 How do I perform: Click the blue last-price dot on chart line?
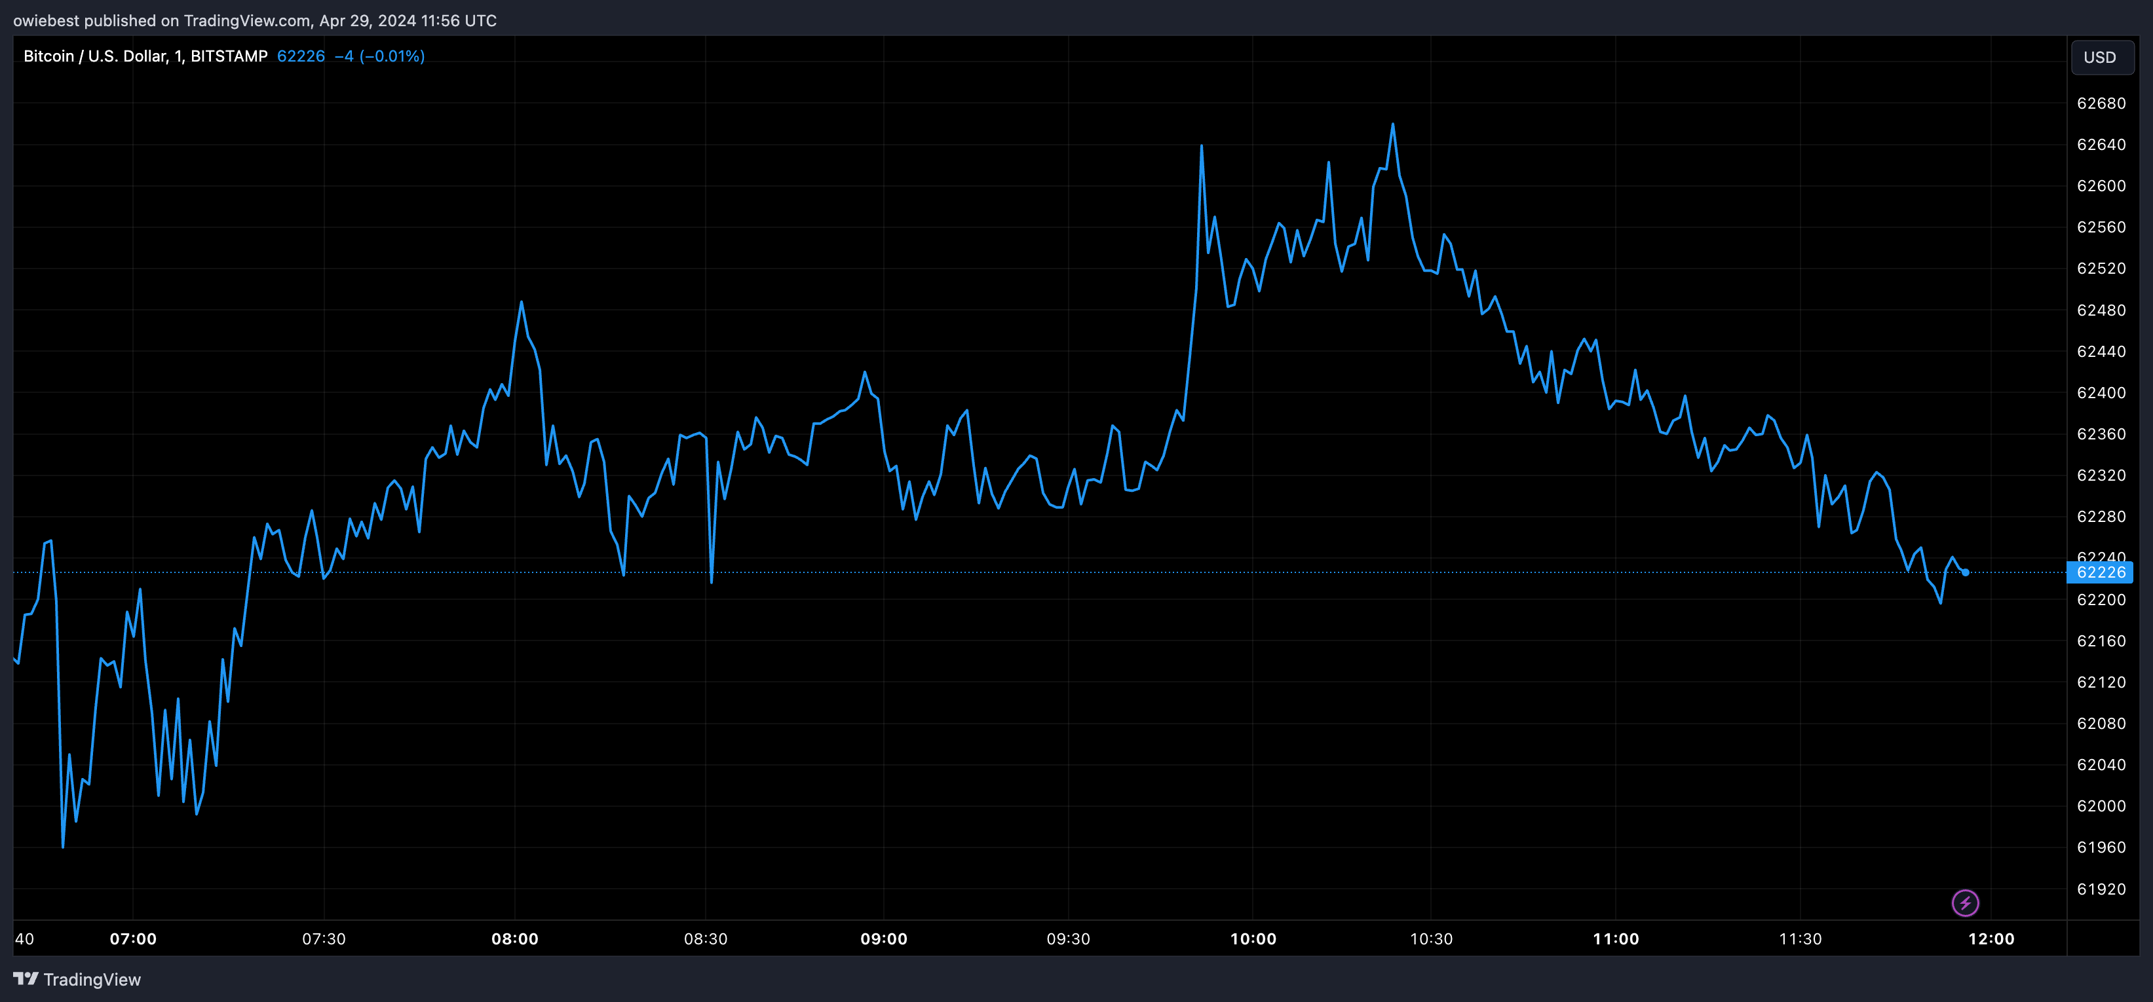(x=1966, y=572)
